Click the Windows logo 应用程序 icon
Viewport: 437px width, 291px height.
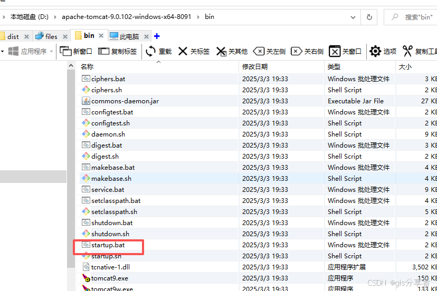tap(13, 51)
